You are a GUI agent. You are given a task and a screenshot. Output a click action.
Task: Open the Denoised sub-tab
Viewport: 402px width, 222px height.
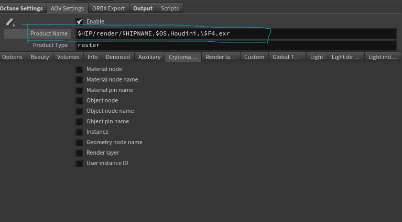[x=118, y=57]
